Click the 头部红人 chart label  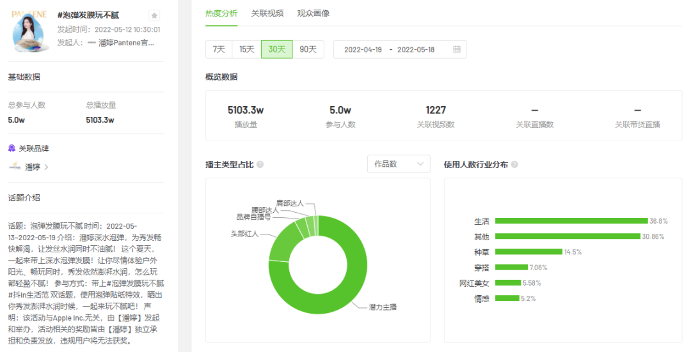point(244,234)
